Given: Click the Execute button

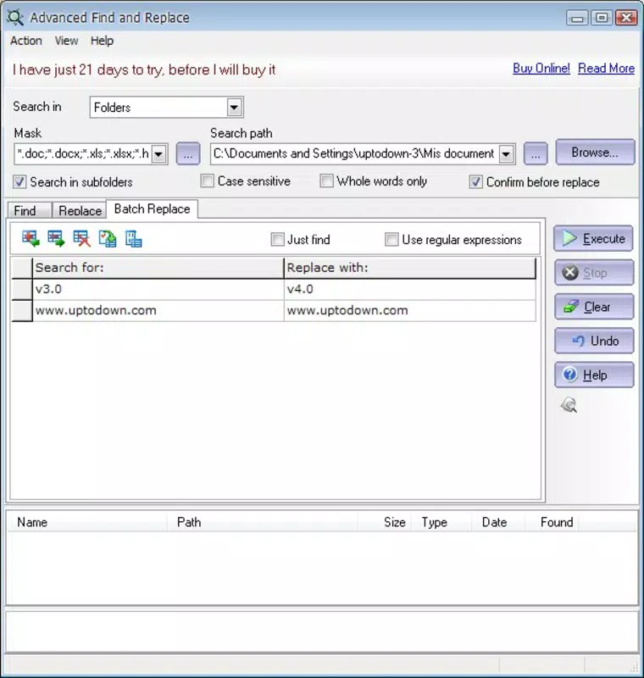Looking at the screenshot, I should point(593,239).
